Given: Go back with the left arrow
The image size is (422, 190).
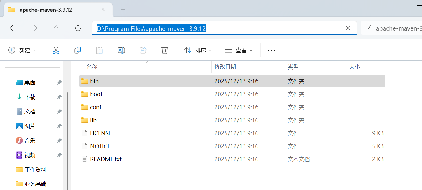Looking at the screenshot, I should [x=13, y=28].
